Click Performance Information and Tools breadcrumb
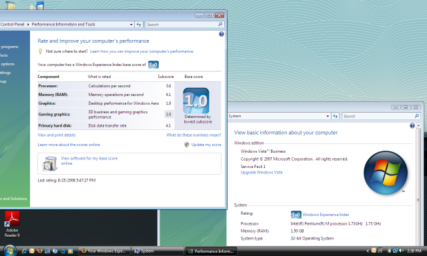The height and width of the screenshot is (256, 427). (63, 24)
